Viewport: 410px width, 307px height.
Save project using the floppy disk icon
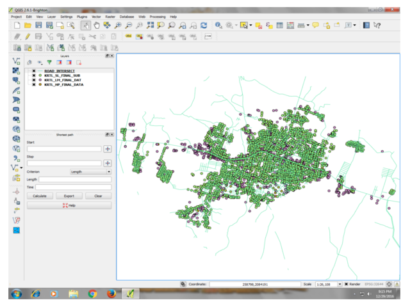tap(38, 26)
